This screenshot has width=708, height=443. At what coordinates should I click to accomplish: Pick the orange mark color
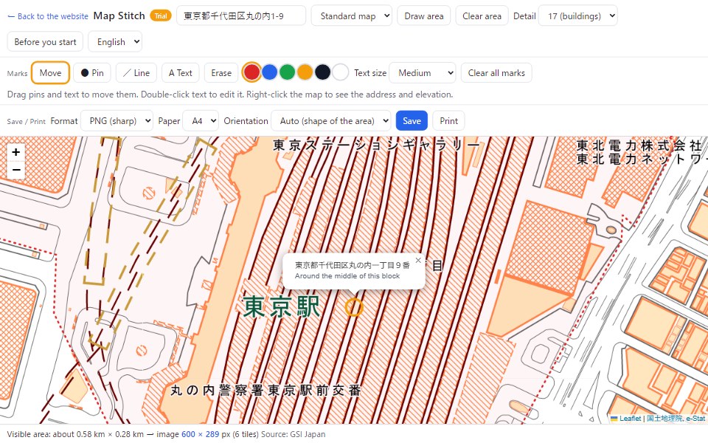(305, 72)
